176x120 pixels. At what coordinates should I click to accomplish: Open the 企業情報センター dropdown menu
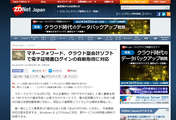(87, 2)
